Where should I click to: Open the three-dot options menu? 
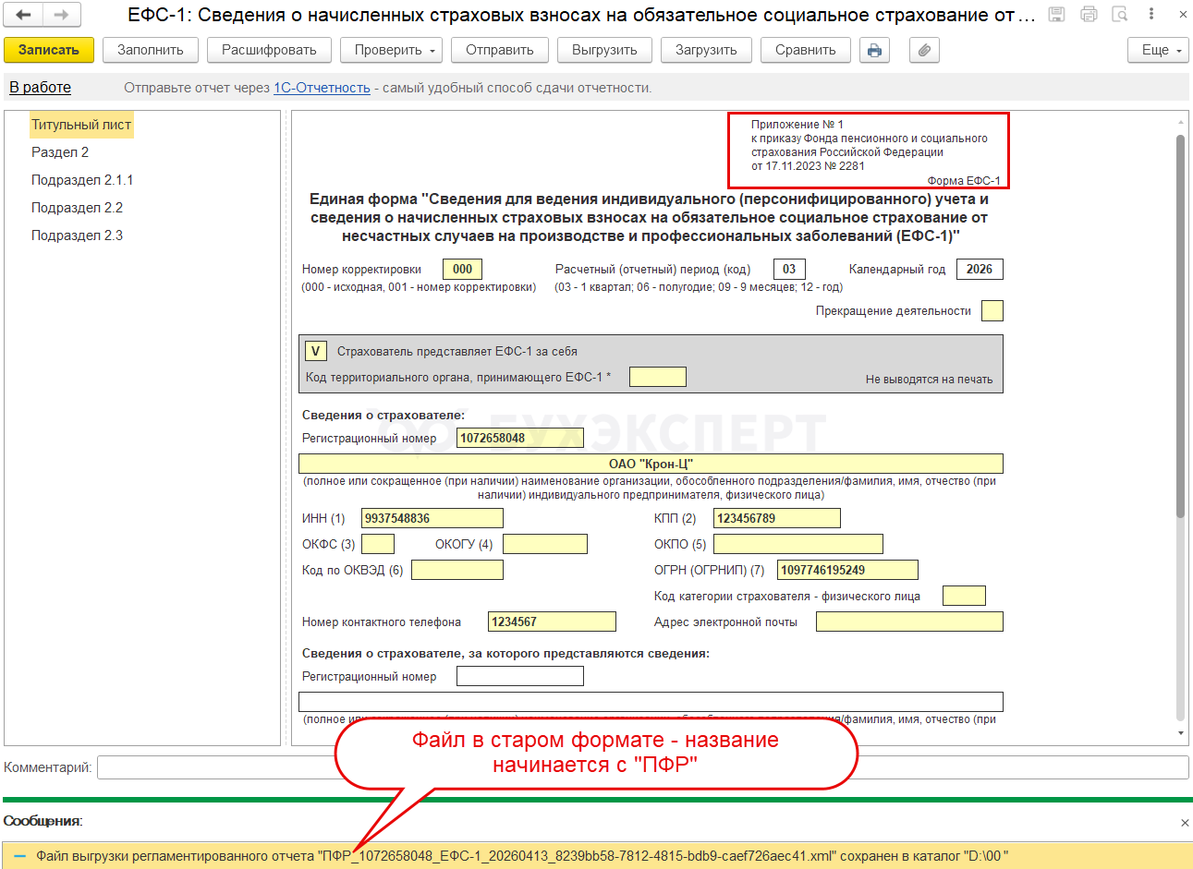[x=1151, y=15]
